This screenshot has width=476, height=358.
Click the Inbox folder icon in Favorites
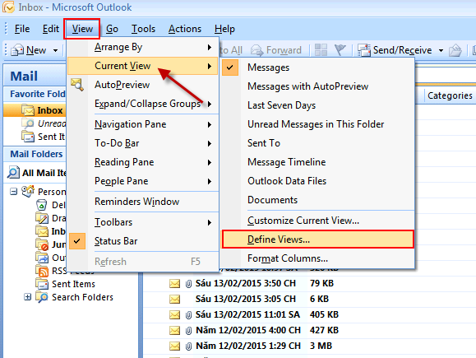(28, 110)
